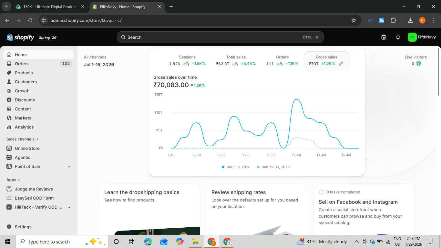Expand the Sales channels chevron

point(37,139)
